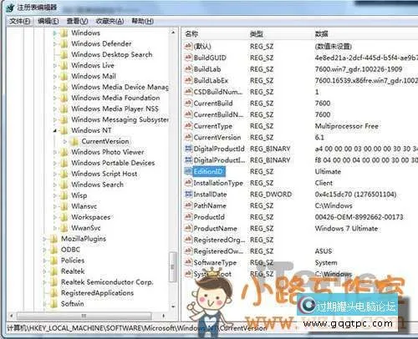The image size is (418, 339).
Task: Click the ODBC folder icon
Action: (x=54, y=250)
